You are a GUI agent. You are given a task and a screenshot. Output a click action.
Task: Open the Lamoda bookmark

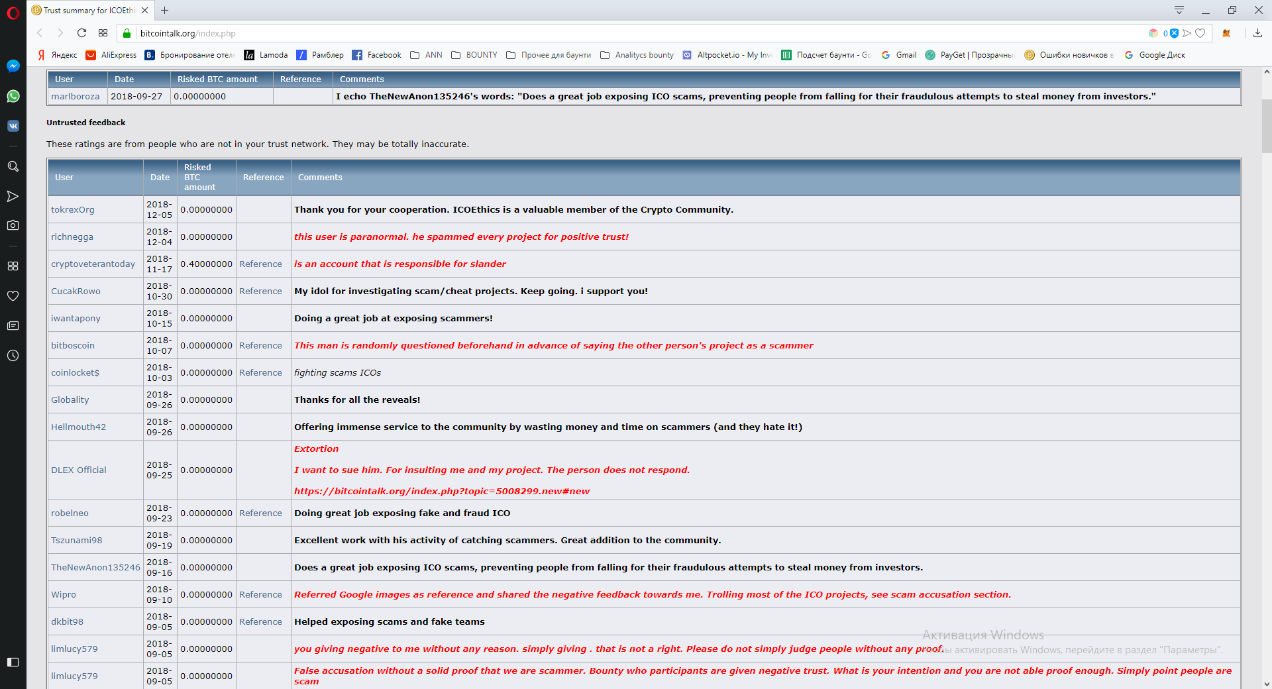(x=266, y=55)
